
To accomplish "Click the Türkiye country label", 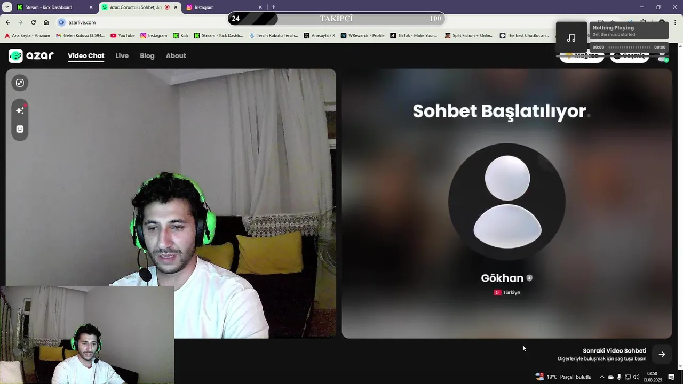I will pyautogui.click(x=507, y=292).
